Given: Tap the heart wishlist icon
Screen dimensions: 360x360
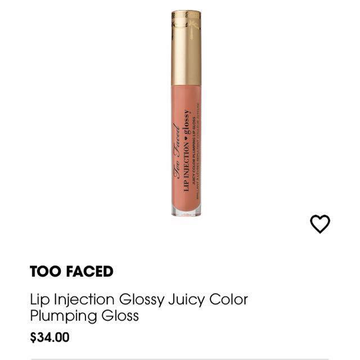Looking at the screenshot, I should point(320,224).
